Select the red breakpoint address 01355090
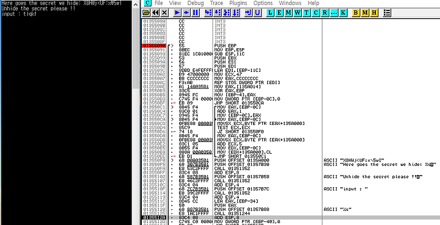Viewport: 440px width, 225px height. (155, 46)
